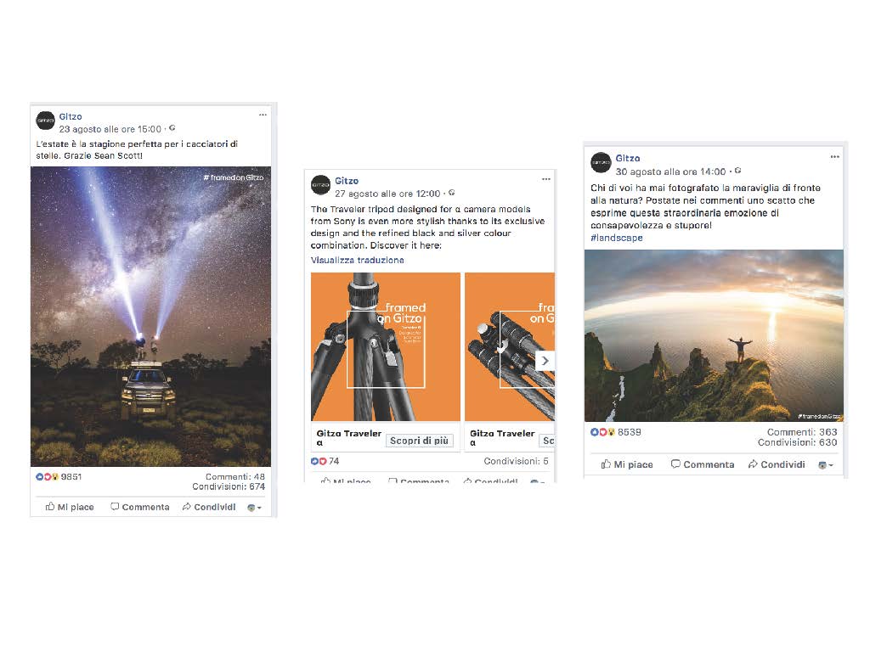Click Gitzo avatar on stars post
870x652 pixels.
(x=46, y=121)
